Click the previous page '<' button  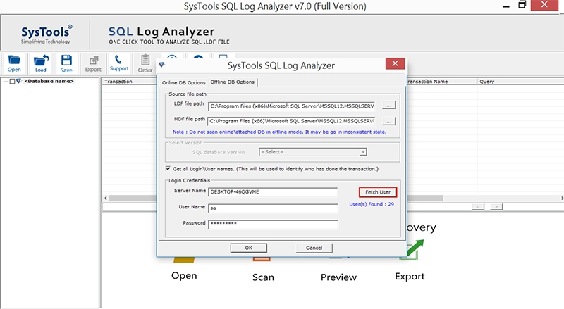pos(478,207)
